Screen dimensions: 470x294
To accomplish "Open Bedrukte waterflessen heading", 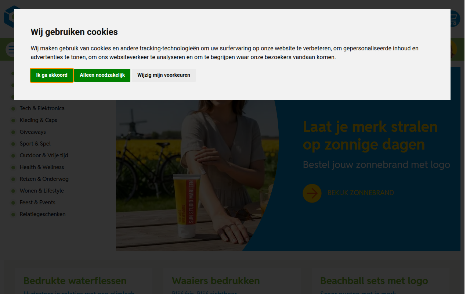I will (75, 281).
